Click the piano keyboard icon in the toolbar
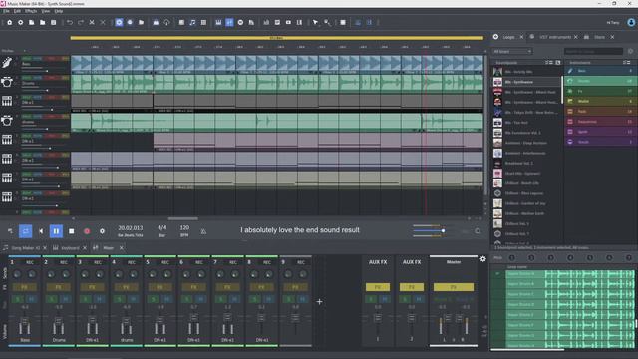The height and width of the screenshot is (359, 638). (x=218, y=22)
